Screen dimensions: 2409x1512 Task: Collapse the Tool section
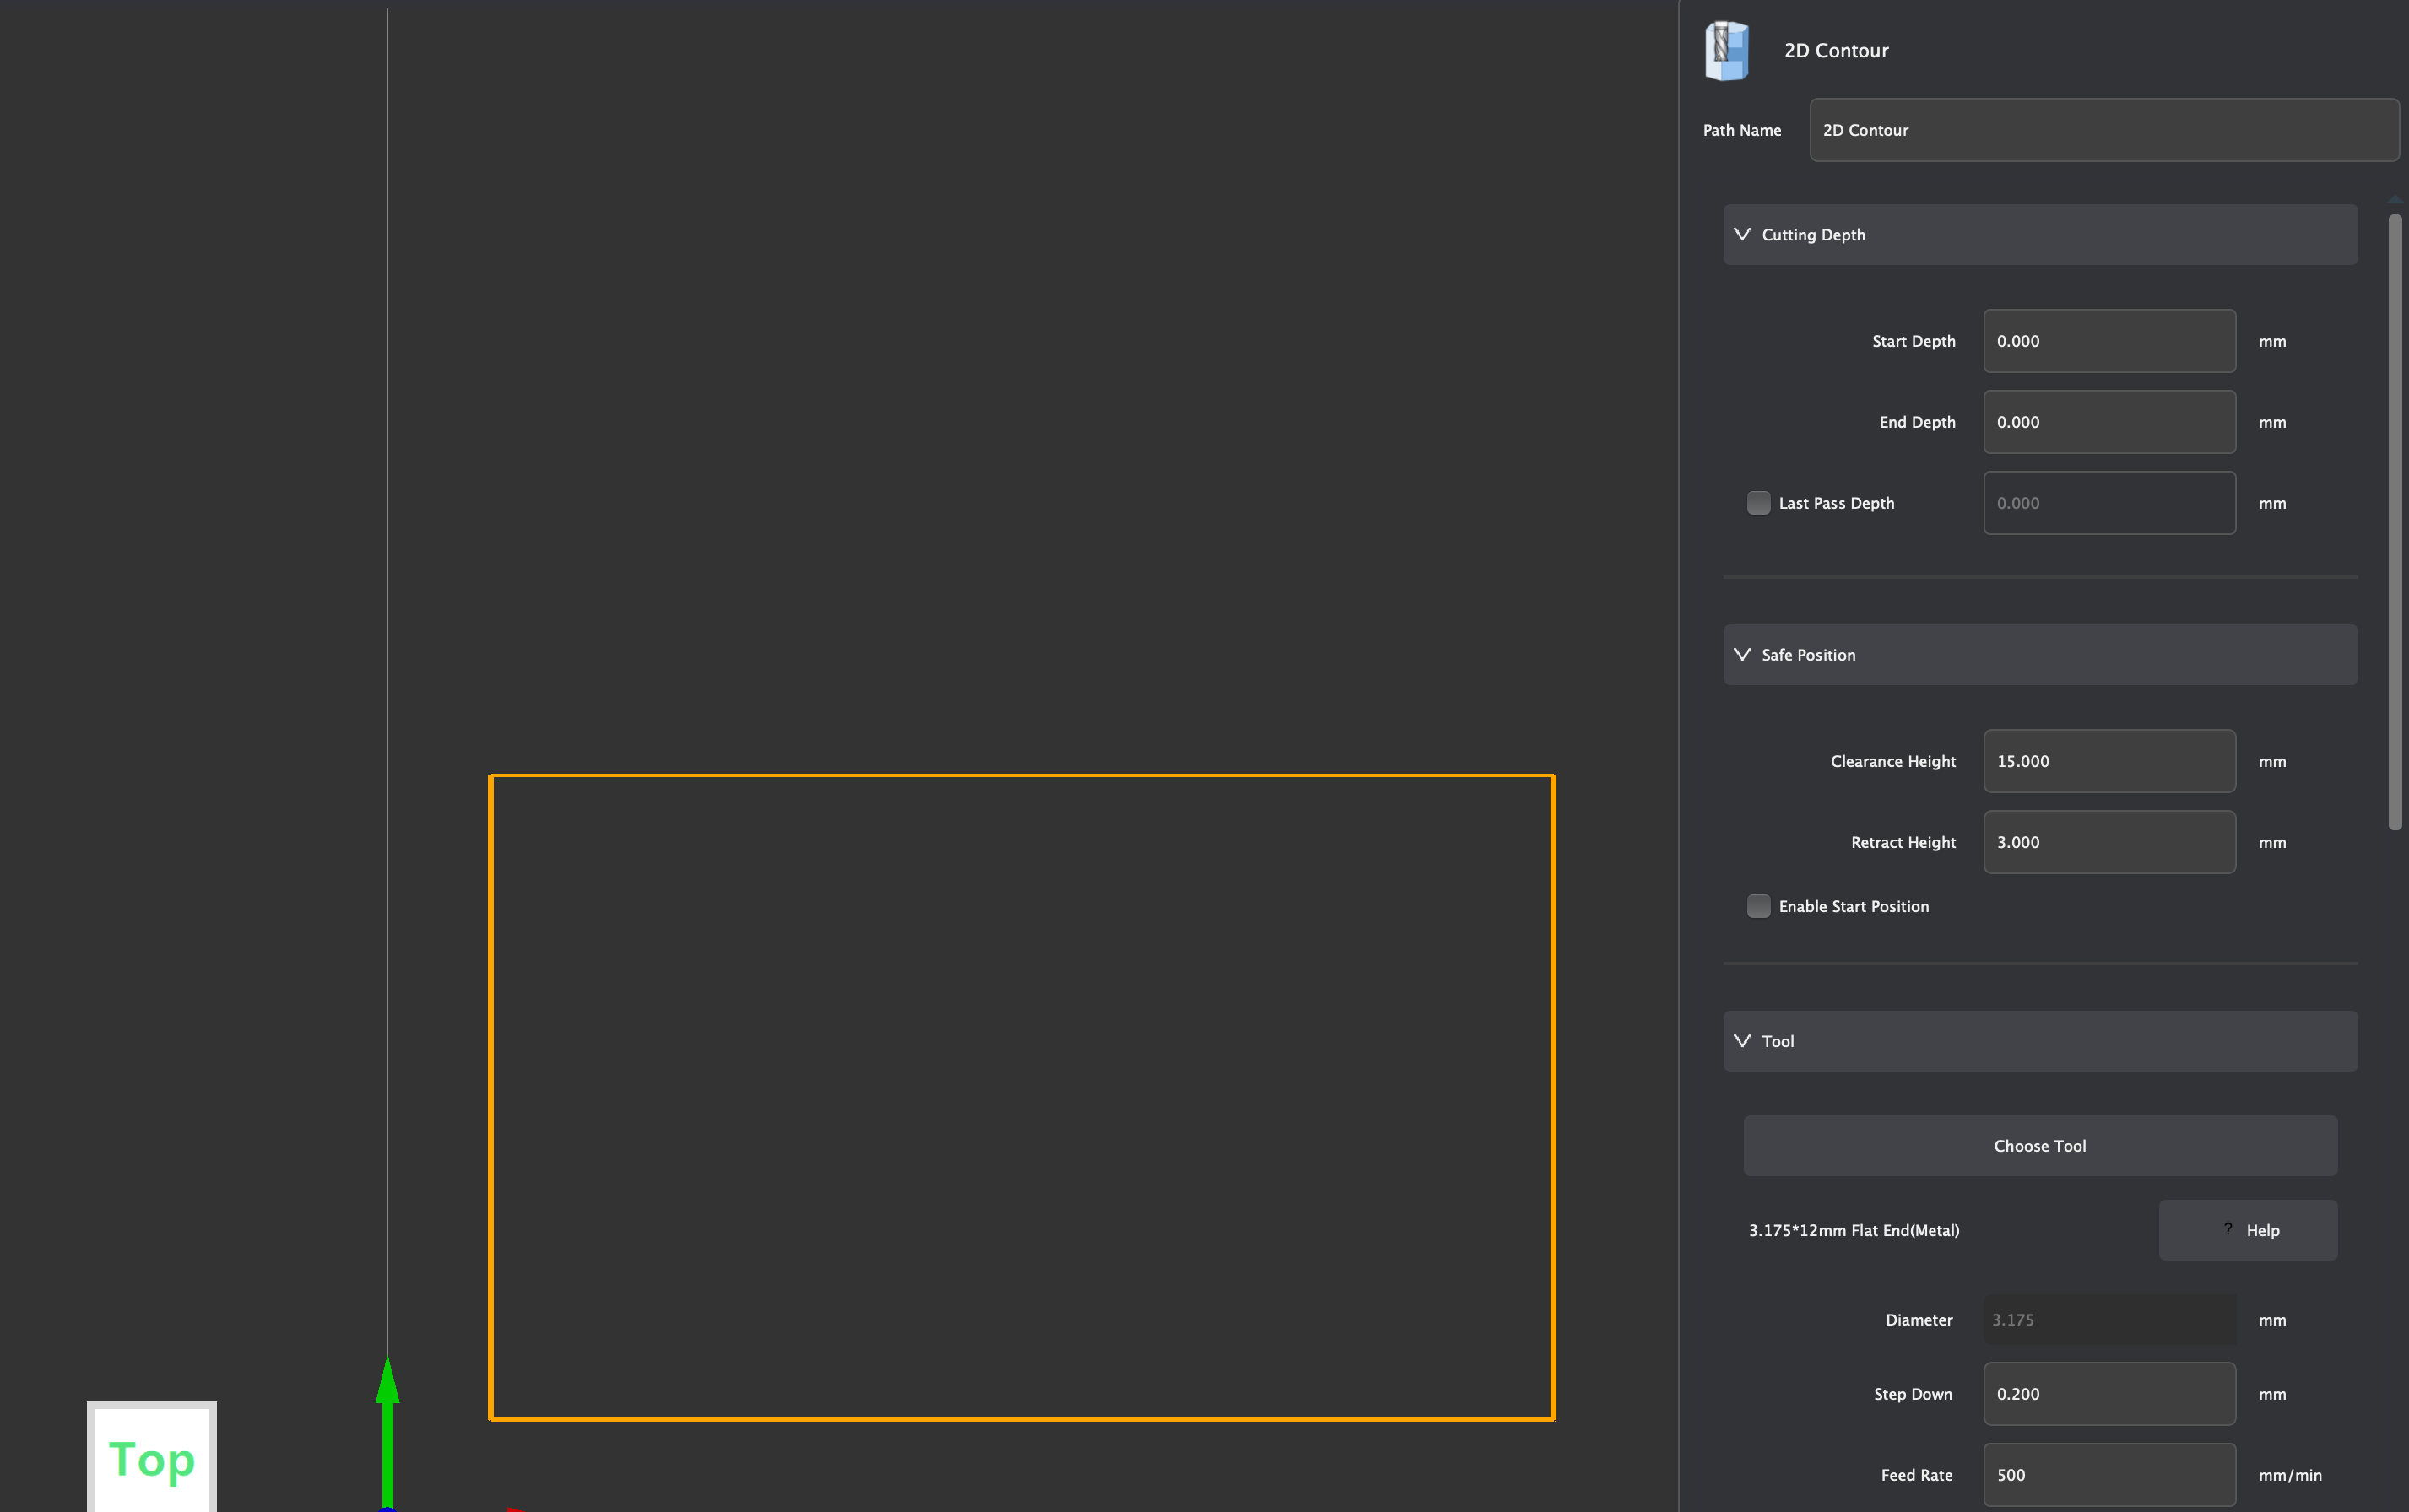[x=1743, y=1041]
